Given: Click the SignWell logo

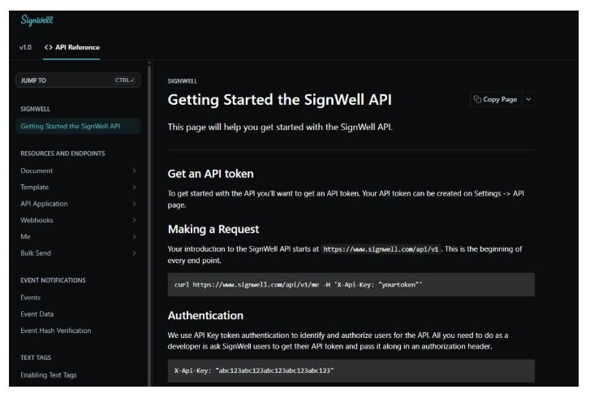Looking at the screenshot, I should 37,20.
